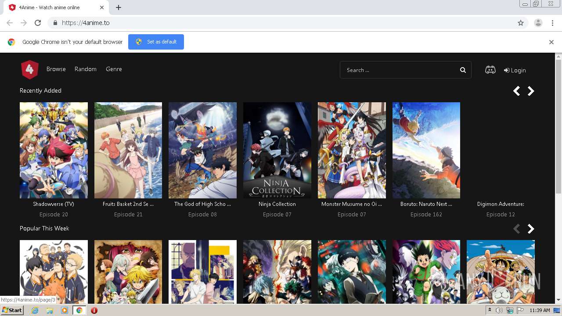The image size is (562, 316).
Task: Select the 4Anime browser tab
Action: point(56,7)
